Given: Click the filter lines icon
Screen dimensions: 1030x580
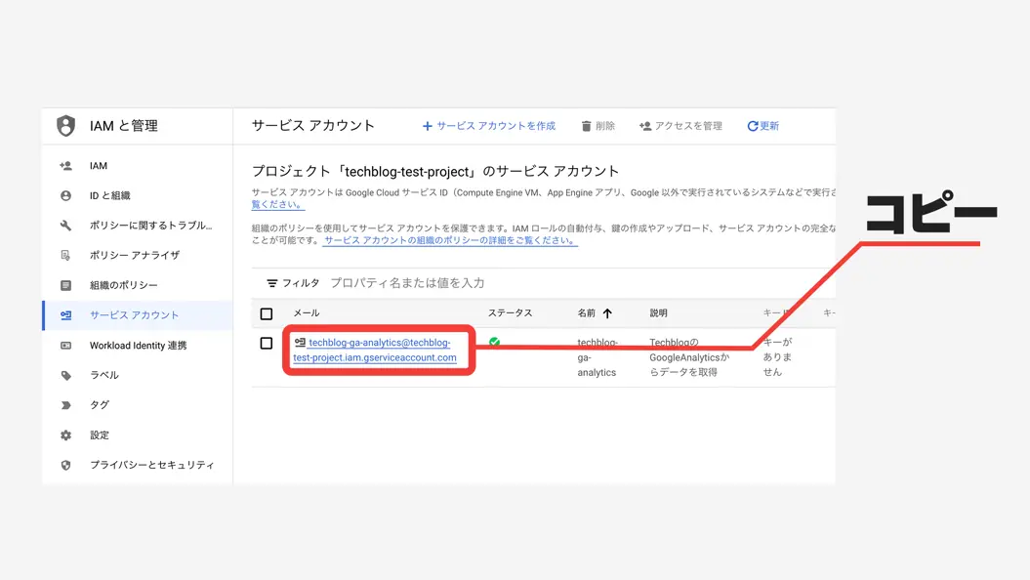Looking at the screenshot, I should pos(272,283).
